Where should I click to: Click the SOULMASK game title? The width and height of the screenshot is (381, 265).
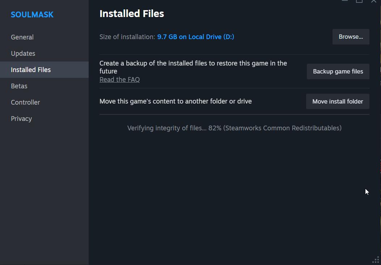click(32, 14)
